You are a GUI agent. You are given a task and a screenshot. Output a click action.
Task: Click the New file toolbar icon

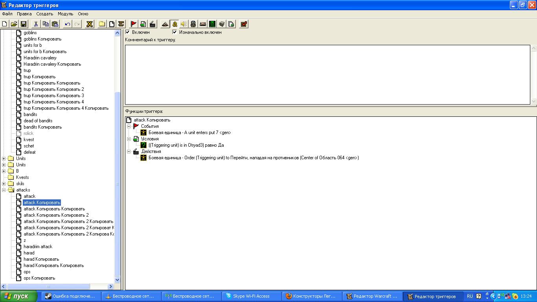point(5,24)
